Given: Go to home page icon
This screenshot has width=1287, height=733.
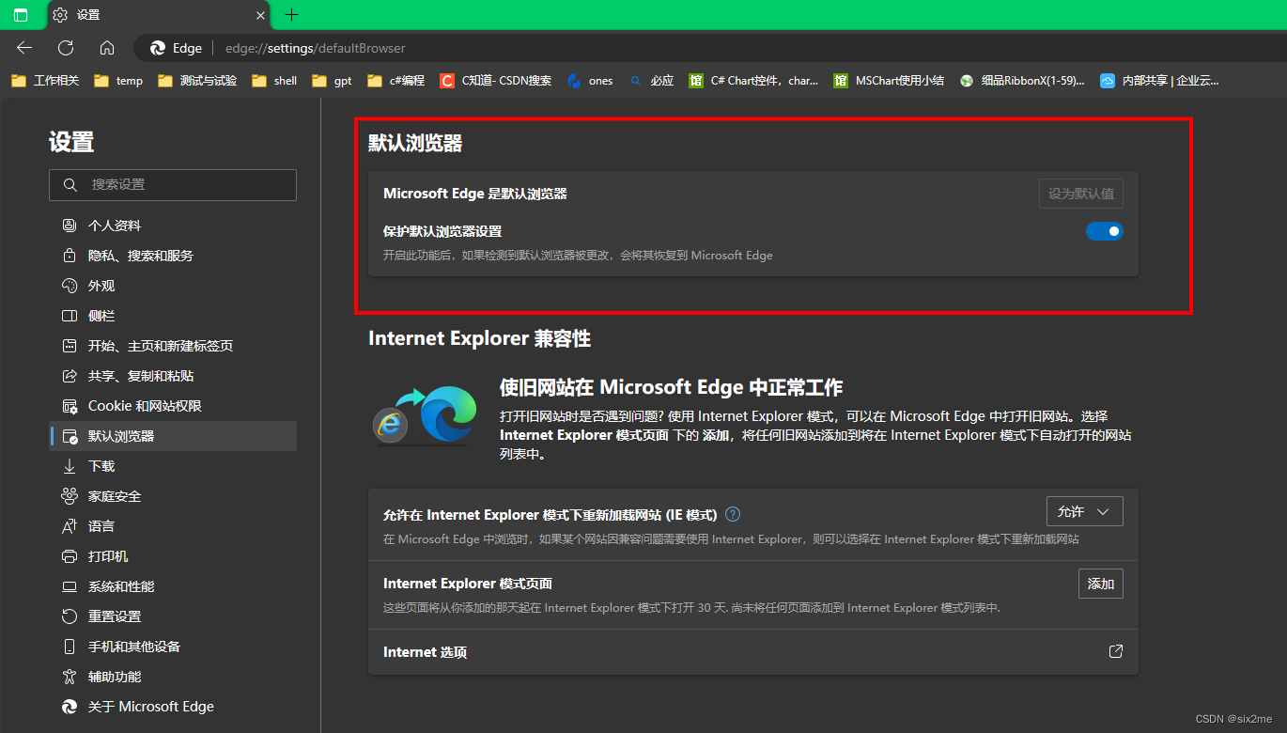Looking at the screenshot, I should click(107, 48).
